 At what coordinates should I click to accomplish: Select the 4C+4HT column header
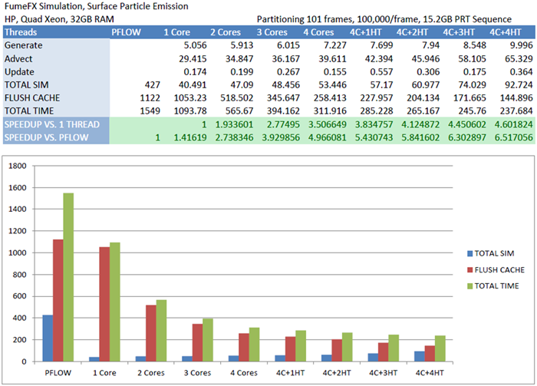[505, 32]
